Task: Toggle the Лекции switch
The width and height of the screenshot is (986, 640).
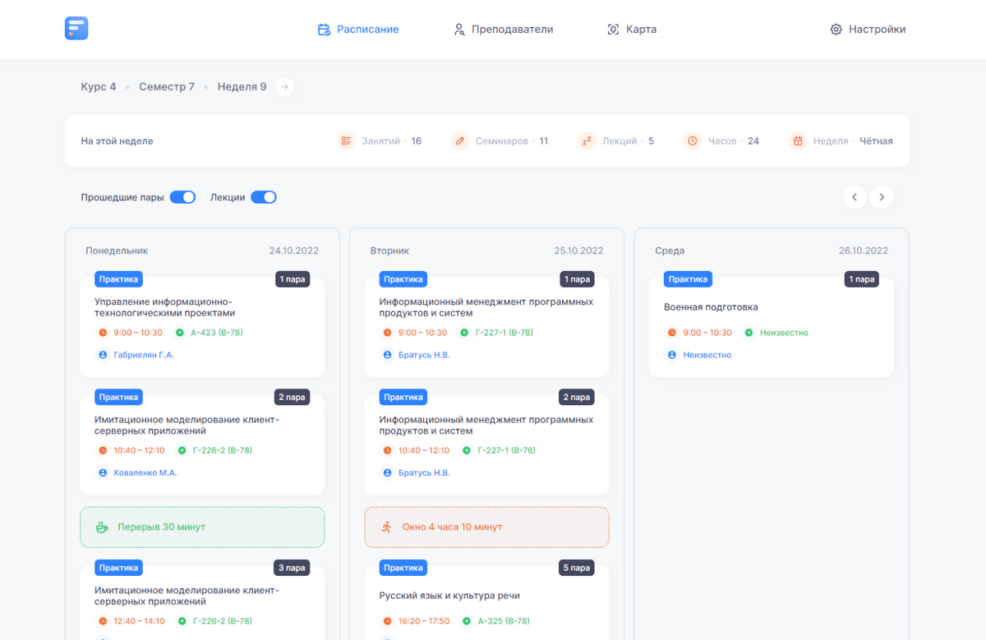Action: tap(264, 197)
